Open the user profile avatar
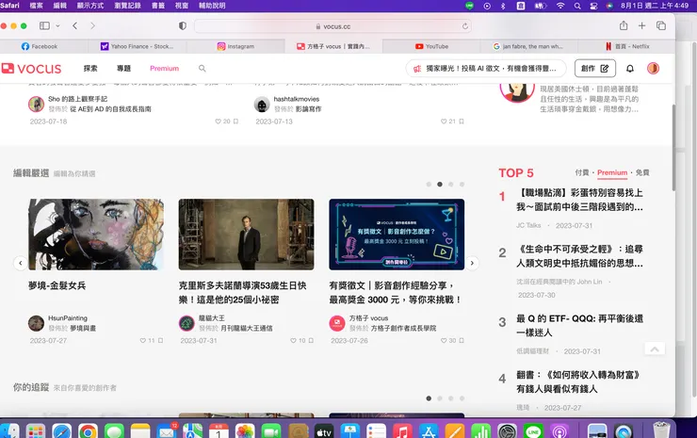 click(653, 69)
